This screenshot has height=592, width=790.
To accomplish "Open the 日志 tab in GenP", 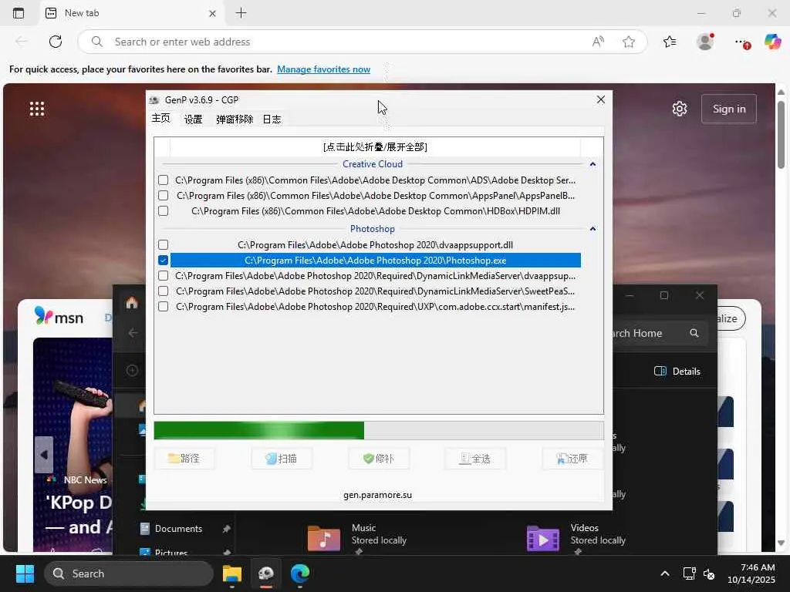I will click(272, 119).
